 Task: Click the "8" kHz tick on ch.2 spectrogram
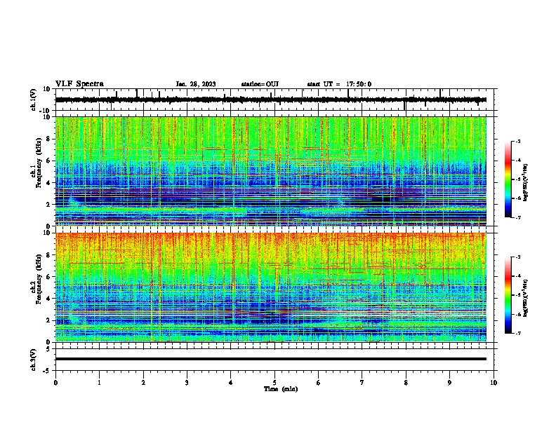[48, 255]
